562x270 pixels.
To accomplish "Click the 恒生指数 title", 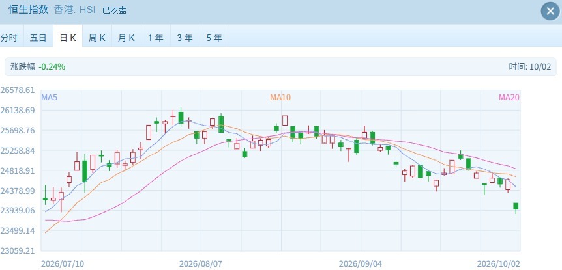I will coord(28,10).
